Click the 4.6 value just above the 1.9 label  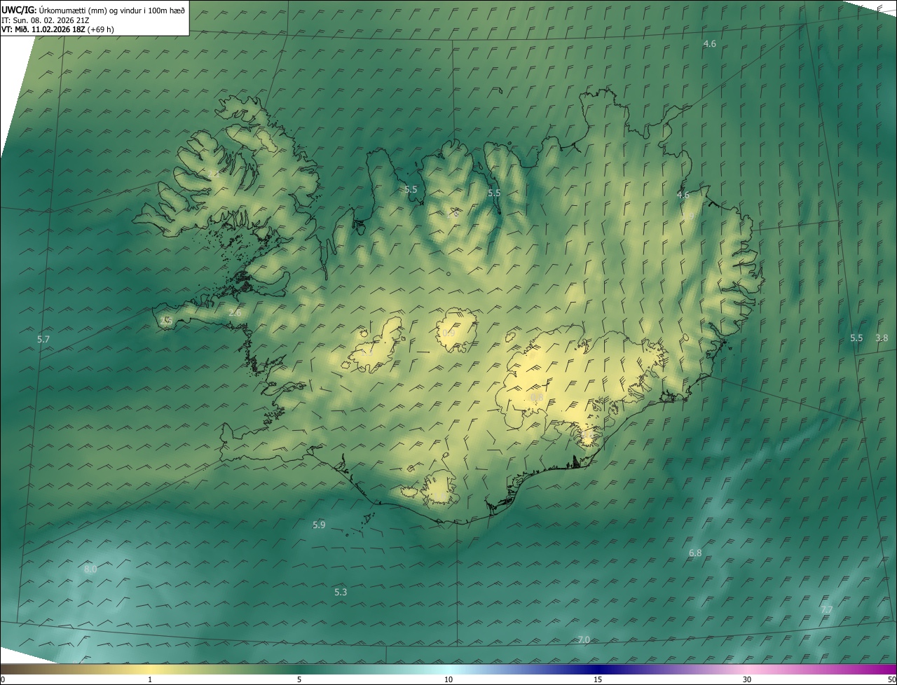(683, 195)
